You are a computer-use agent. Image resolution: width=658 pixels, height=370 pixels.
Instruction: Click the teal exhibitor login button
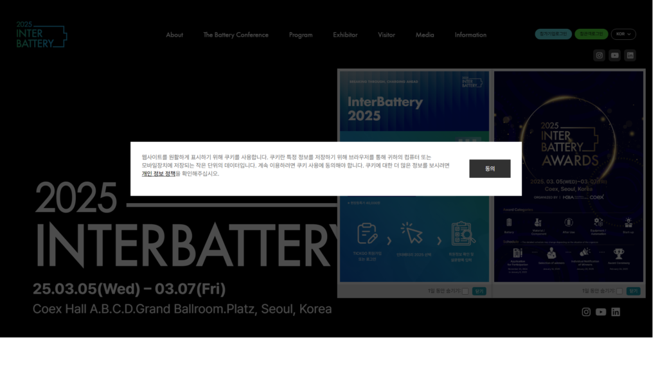[x=553, y=34]
